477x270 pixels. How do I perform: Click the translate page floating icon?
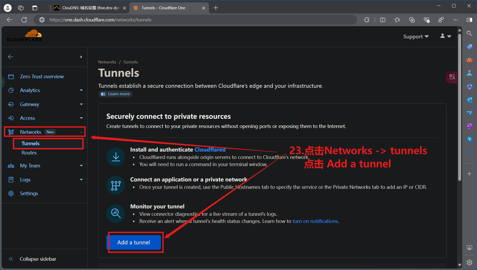pyautogui.click(x=452, y=77)
